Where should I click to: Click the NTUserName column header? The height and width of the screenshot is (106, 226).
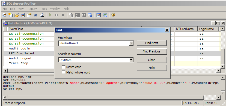[186, 29]
